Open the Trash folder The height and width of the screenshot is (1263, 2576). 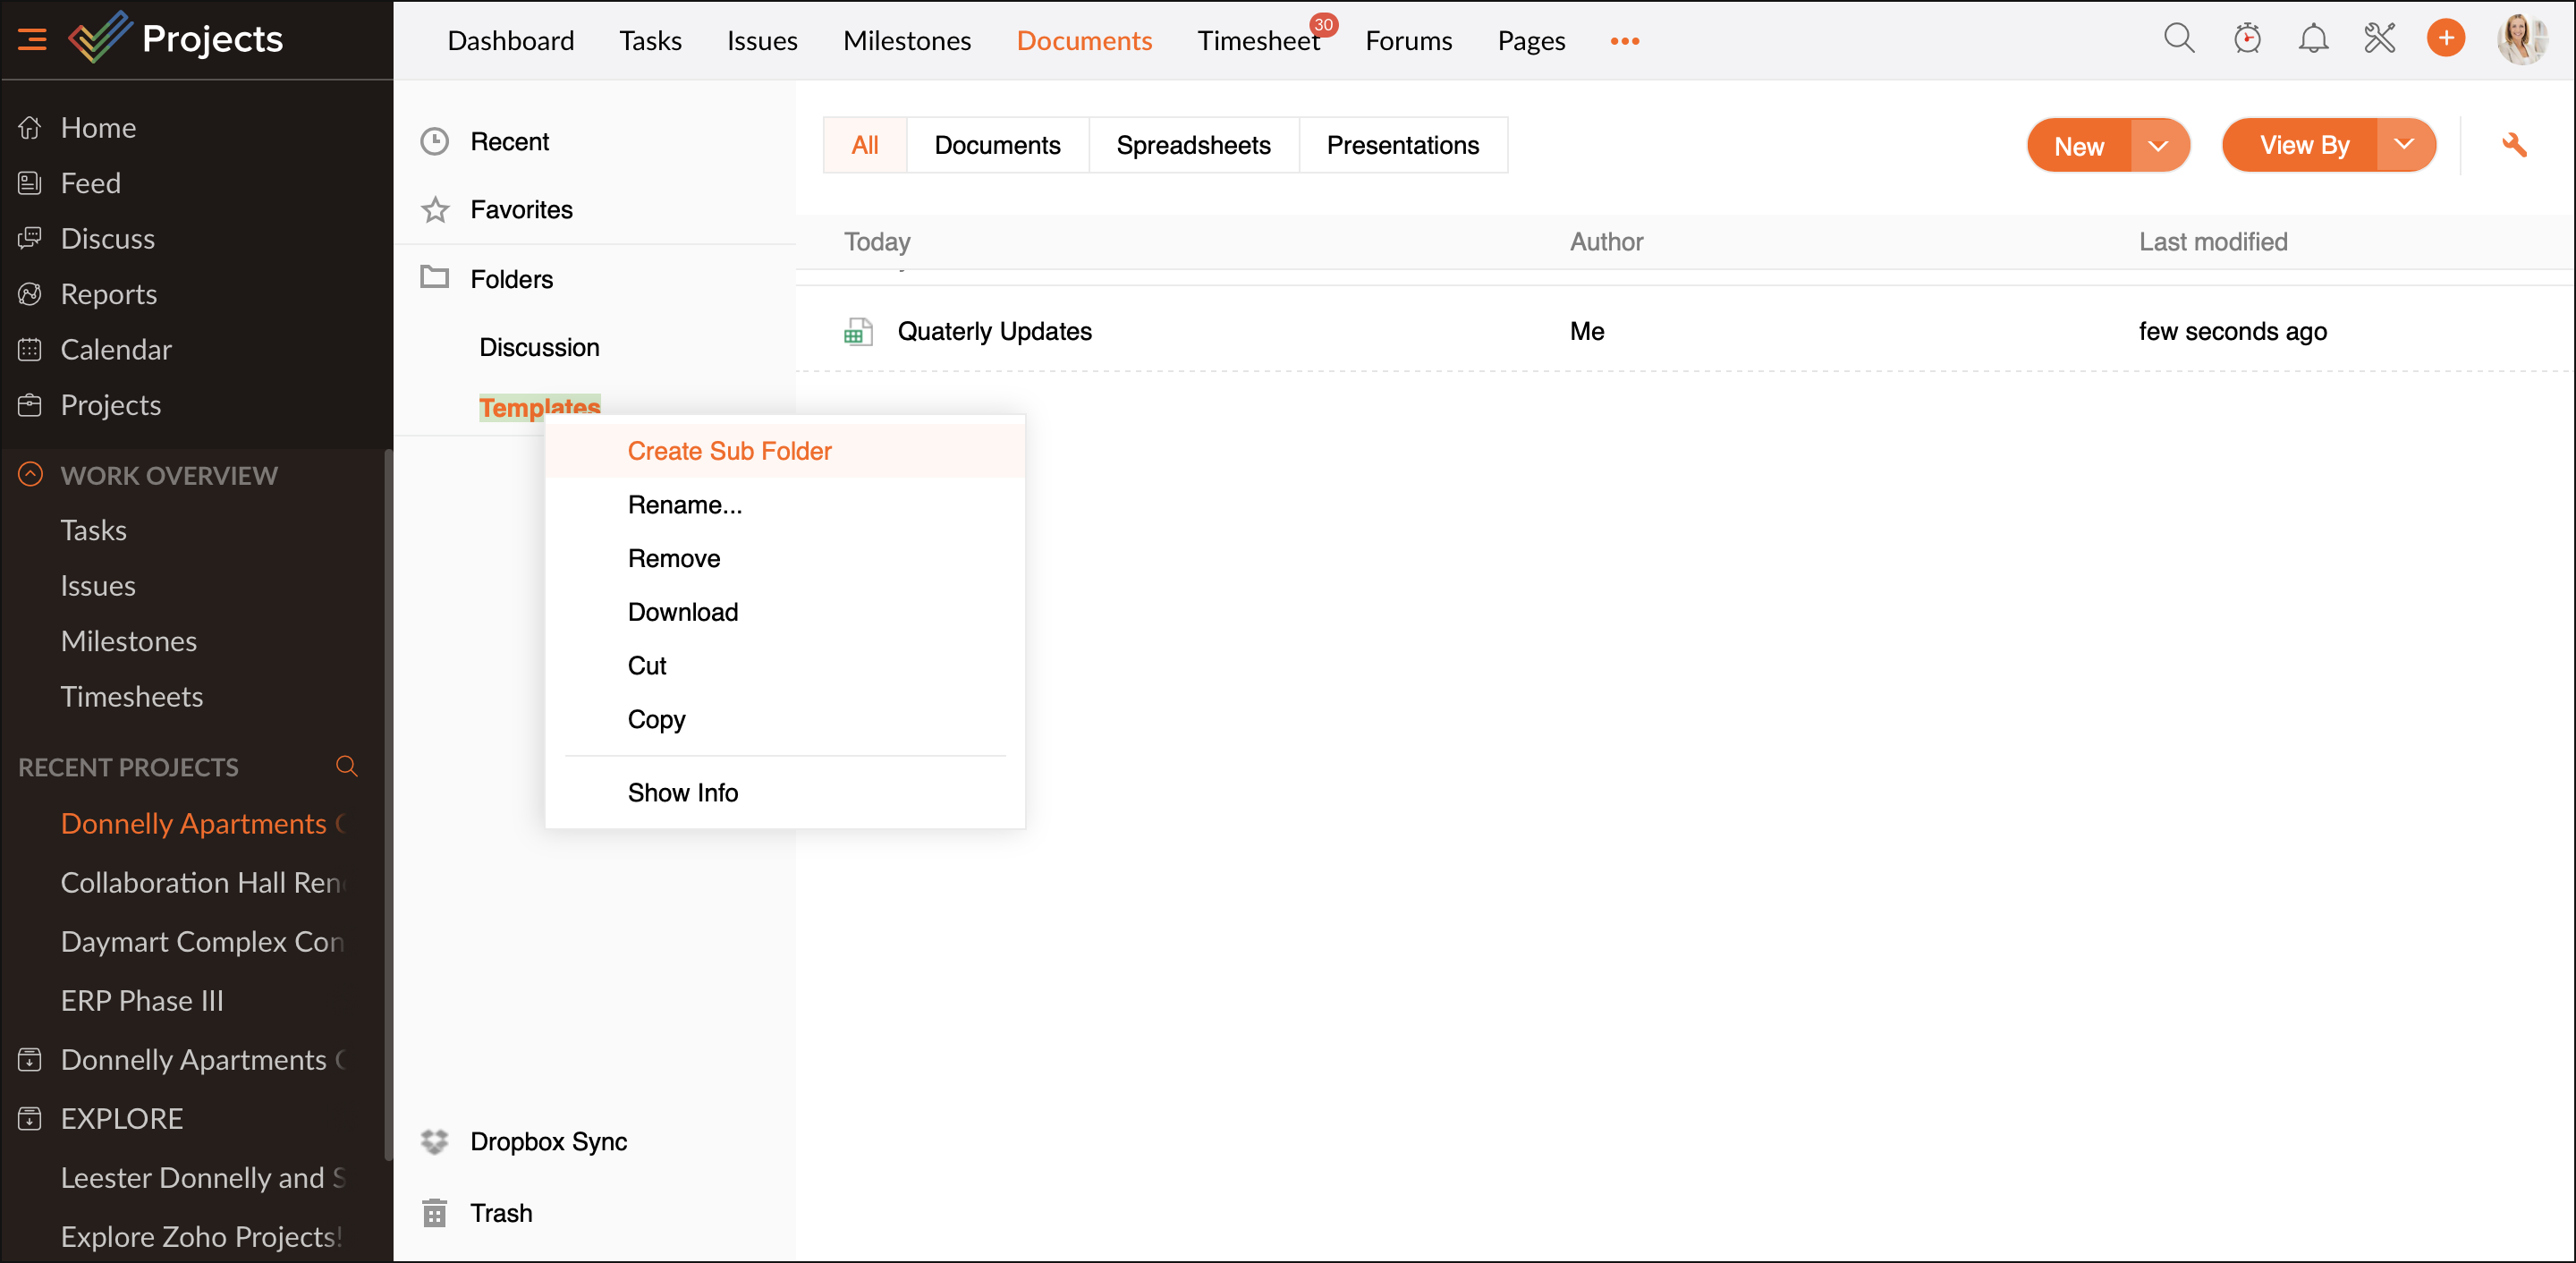point(501,1213)
